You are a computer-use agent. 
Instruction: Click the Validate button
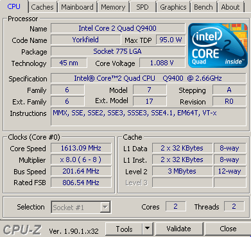pos(179,229)
